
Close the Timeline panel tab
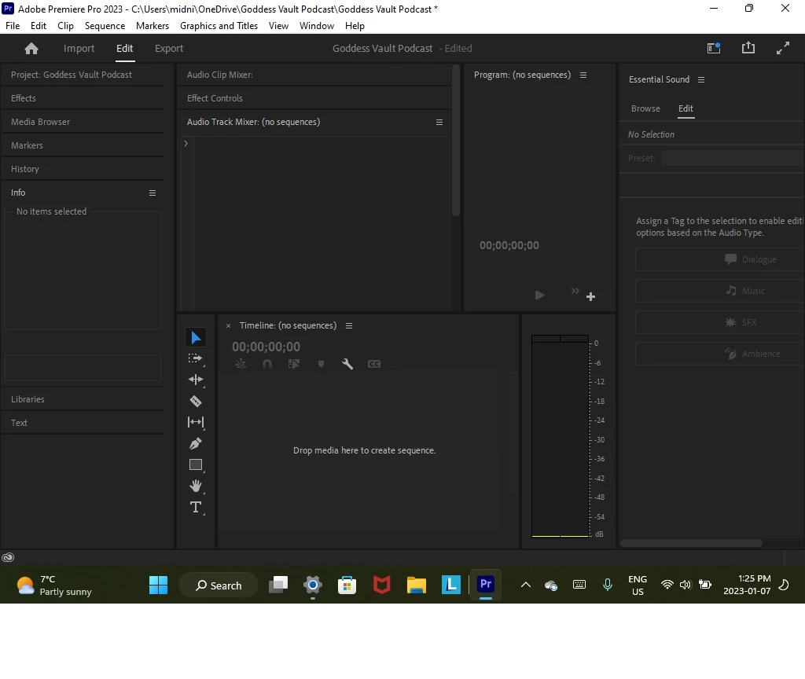229,326
